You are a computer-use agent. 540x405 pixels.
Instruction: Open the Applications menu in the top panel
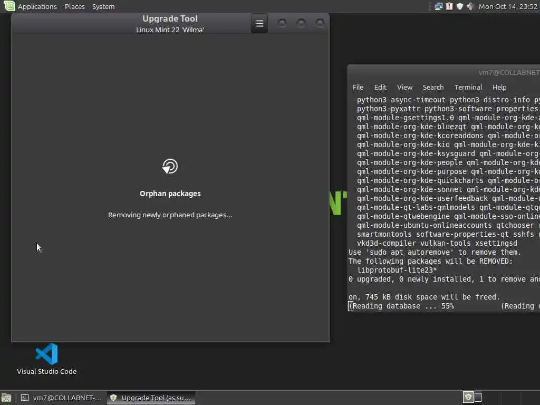click(37, 6)
